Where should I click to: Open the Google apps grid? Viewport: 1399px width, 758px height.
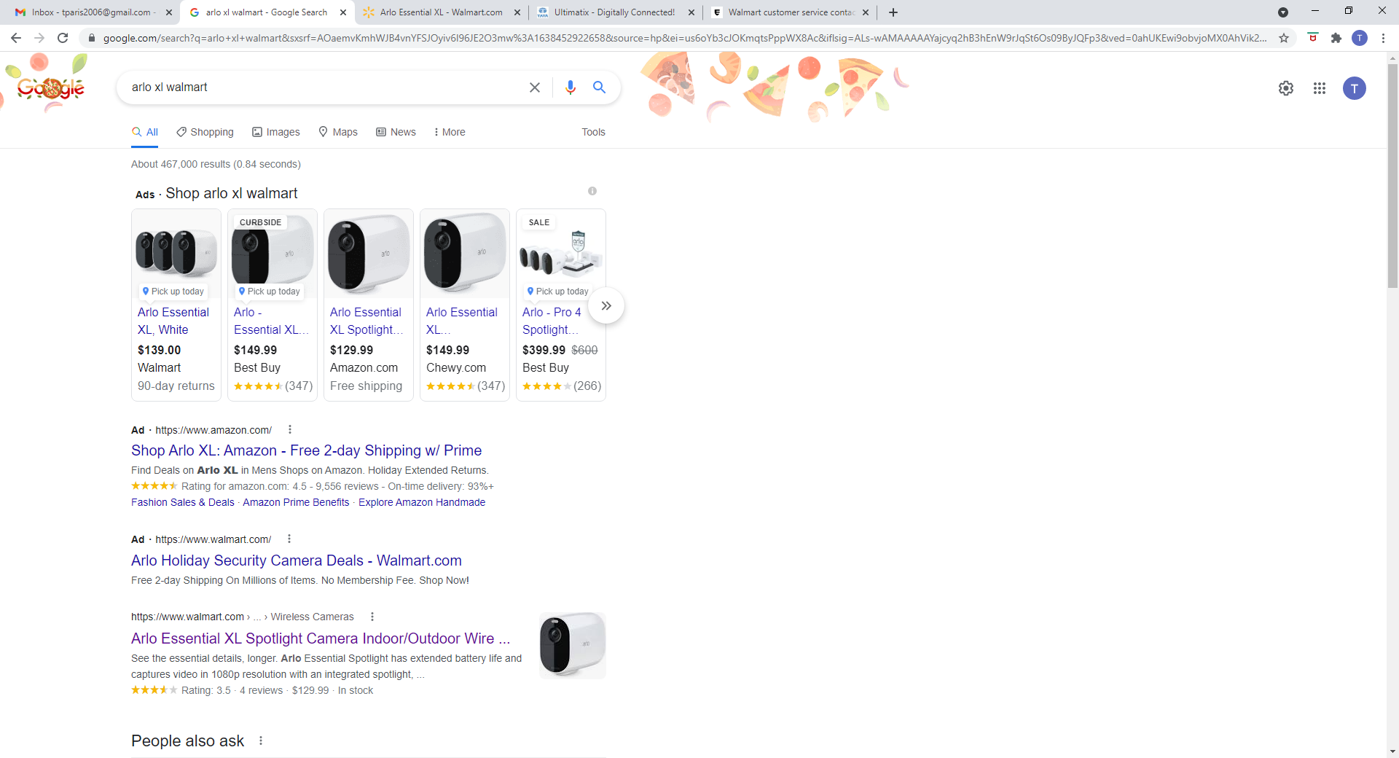click(x=1320, y=88)
